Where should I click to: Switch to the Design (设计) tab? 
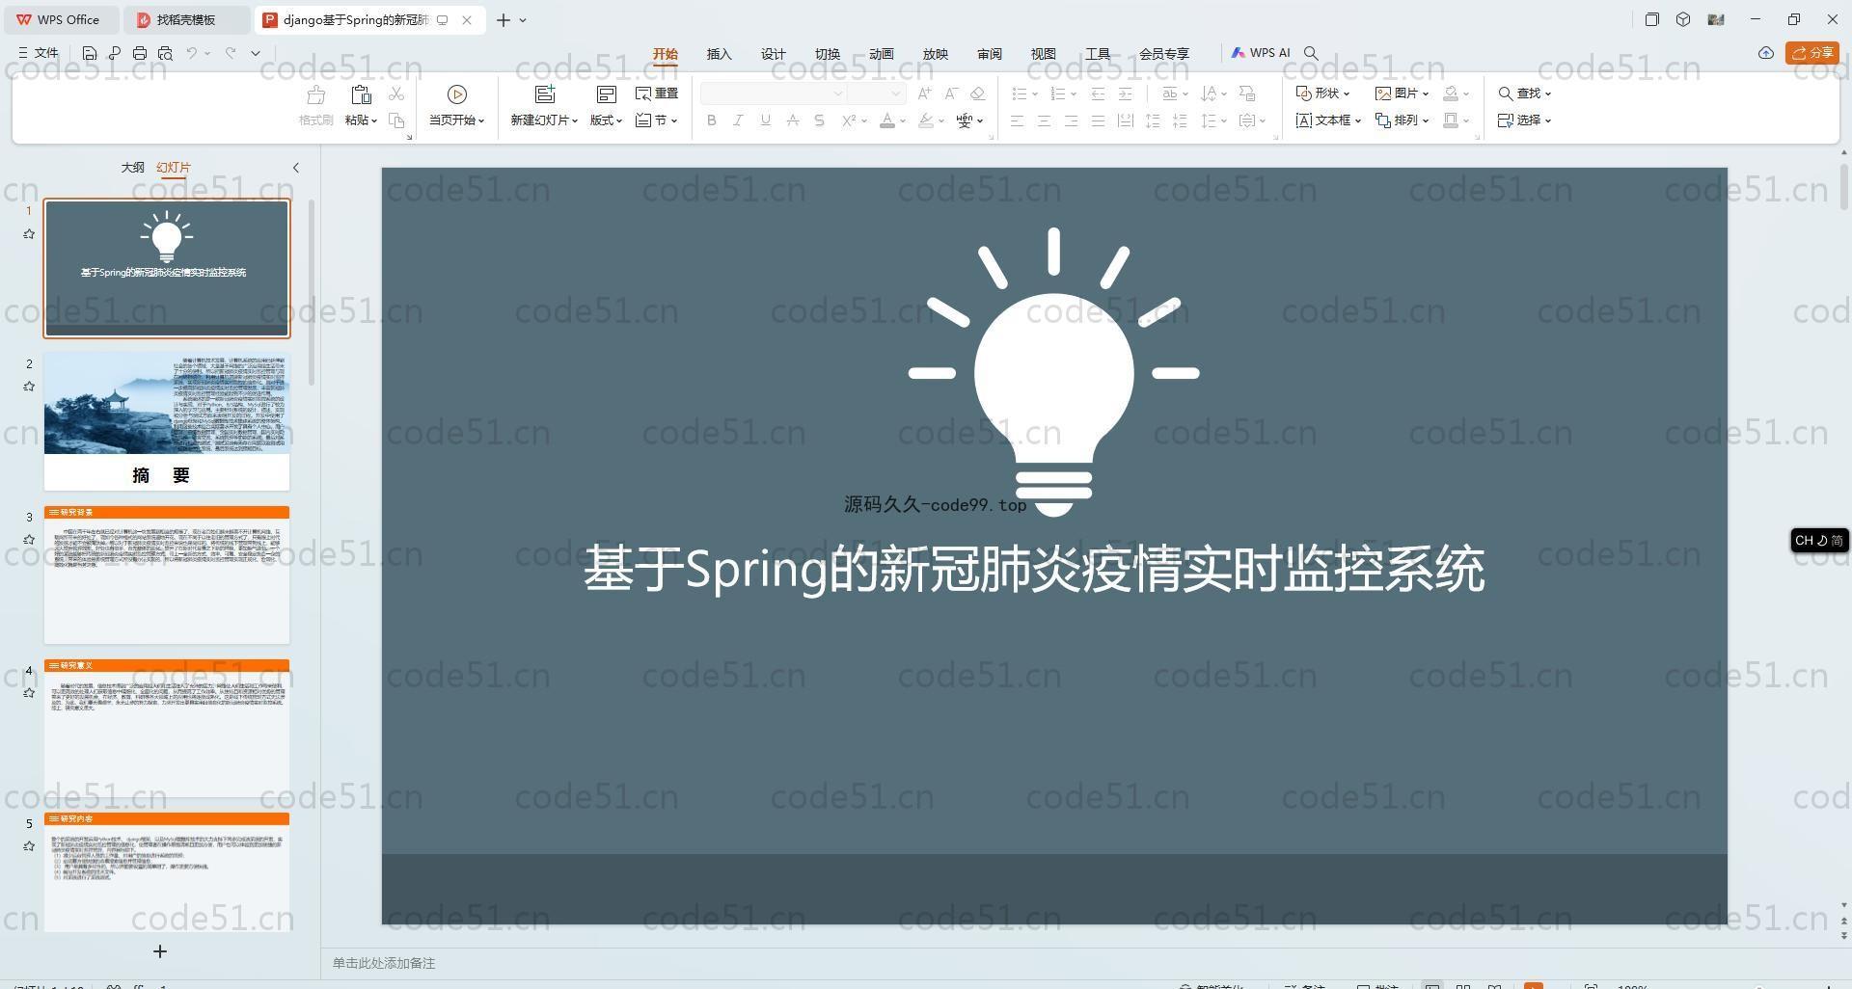tap(773, 54)
